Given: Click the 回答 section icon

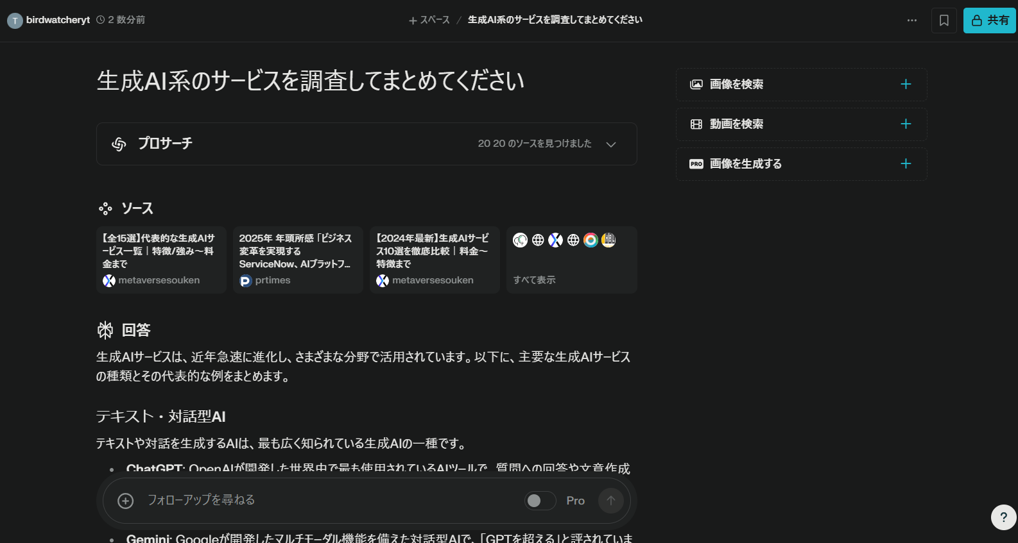Looking at the screenshot, I should [x=105, y=330].
